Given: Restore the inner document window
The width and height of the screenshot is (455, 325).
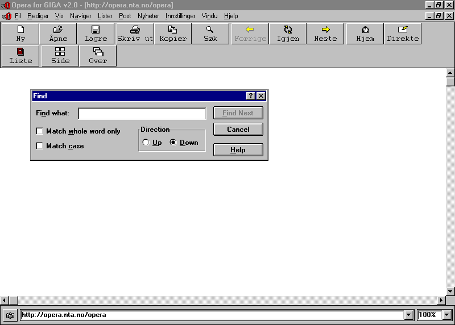Looking at the screenshot, I should tap(439, 16).
